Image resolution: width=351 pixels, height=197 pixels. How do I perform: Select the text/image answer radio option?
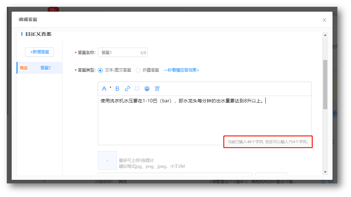tap(100, 70)
